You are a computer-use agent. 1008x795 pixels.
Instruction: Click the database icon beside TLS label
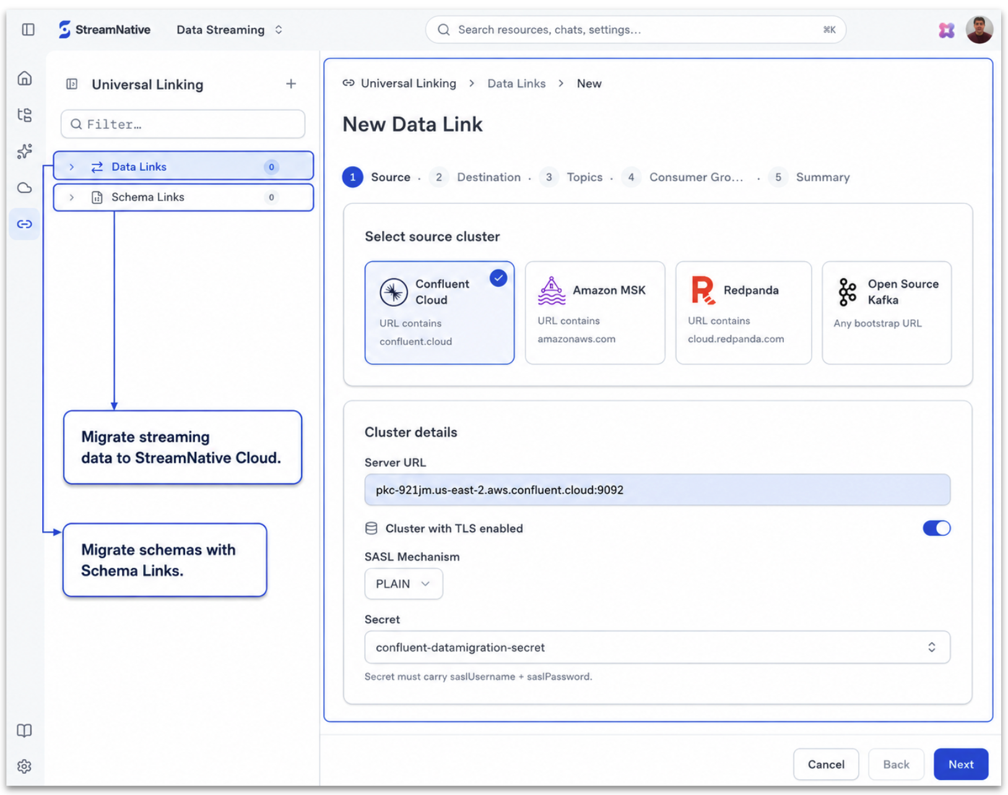tap(371, 528)
